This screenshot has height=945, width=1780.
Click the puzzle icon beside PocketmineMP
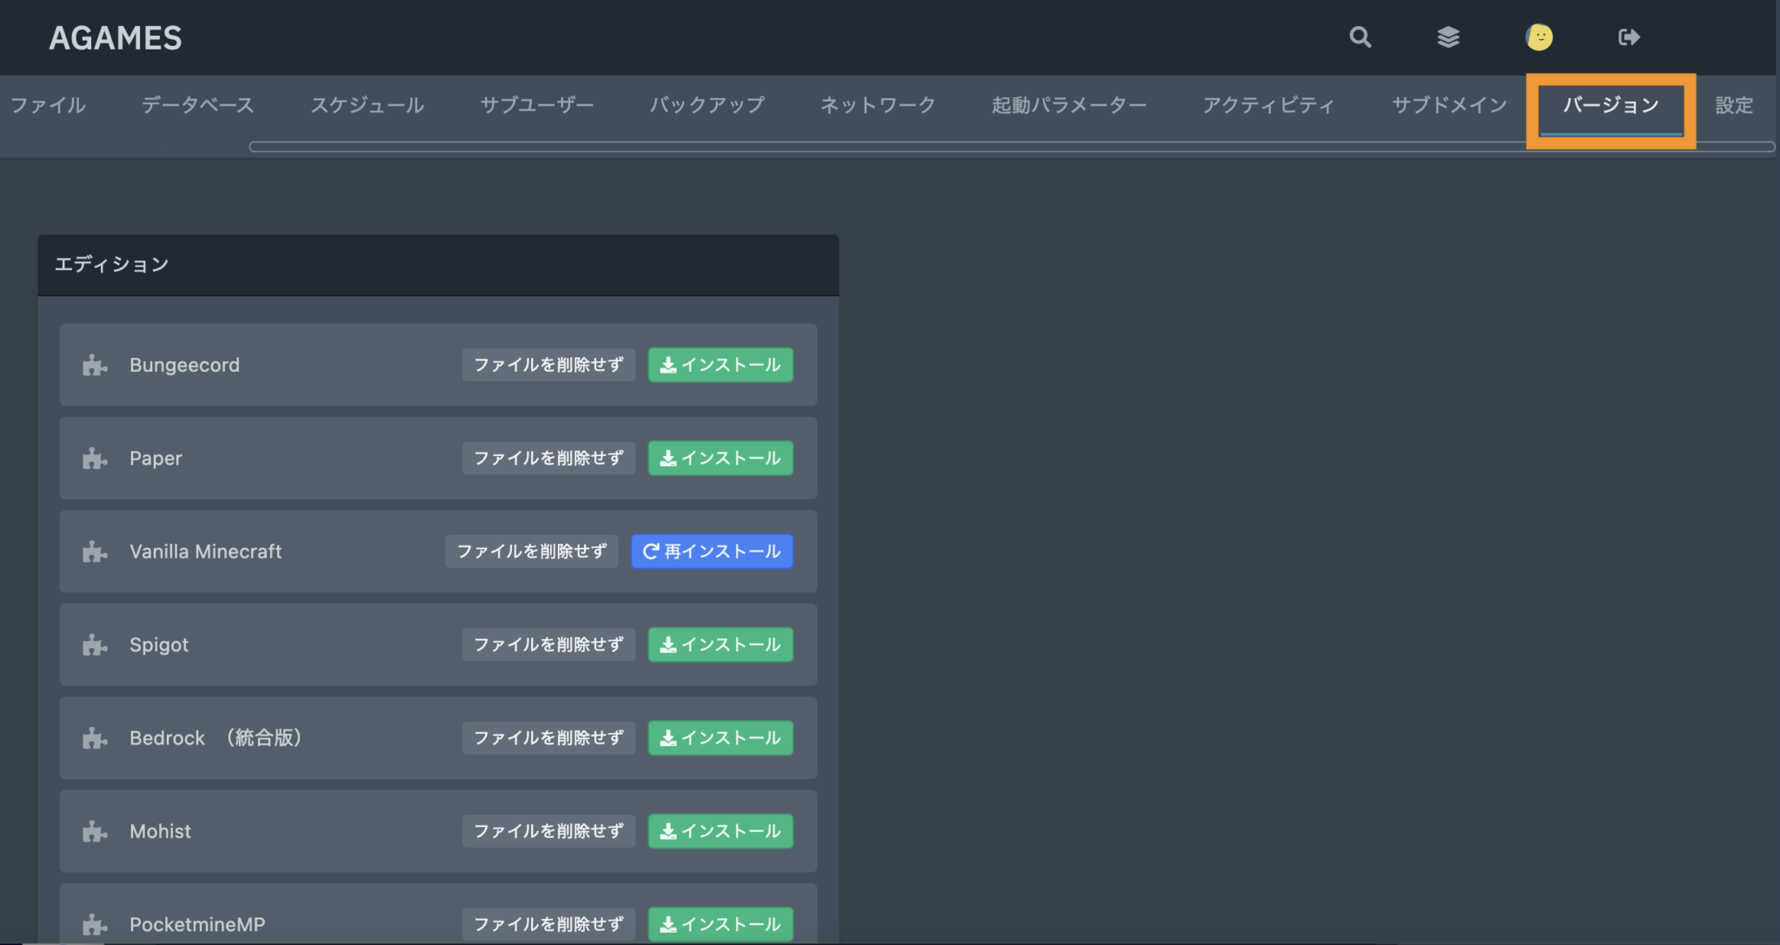coord(95,924)
